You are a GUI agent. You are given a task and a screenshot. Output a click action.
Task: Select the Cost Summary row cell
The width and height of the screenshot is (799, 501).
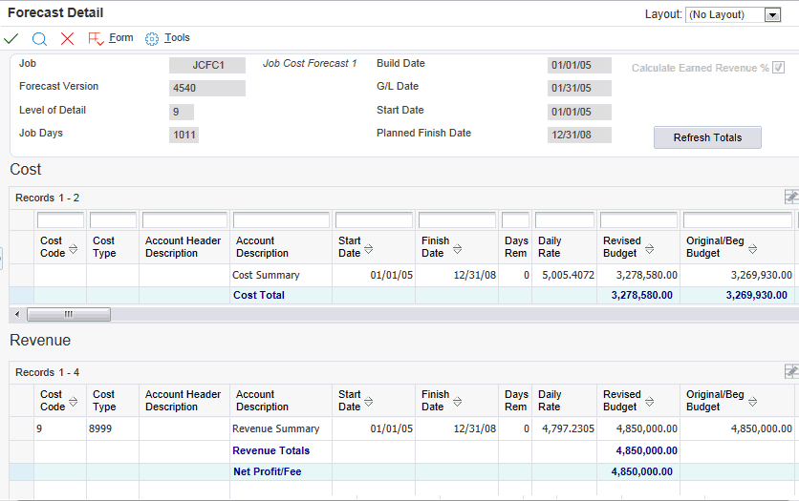[x=266, y=275]
